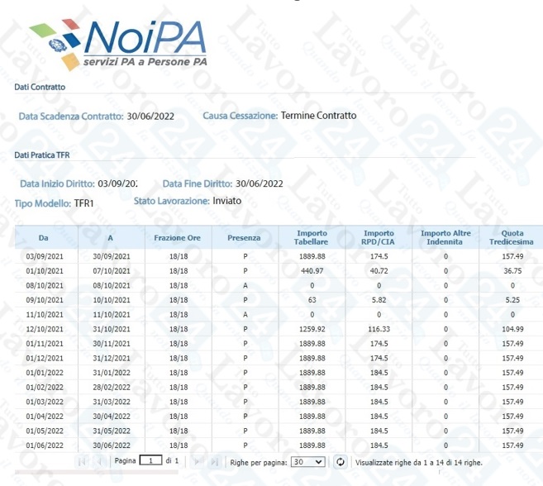
Task: Select the row starting 03/09/2021
Action: (x=279, y=256)
